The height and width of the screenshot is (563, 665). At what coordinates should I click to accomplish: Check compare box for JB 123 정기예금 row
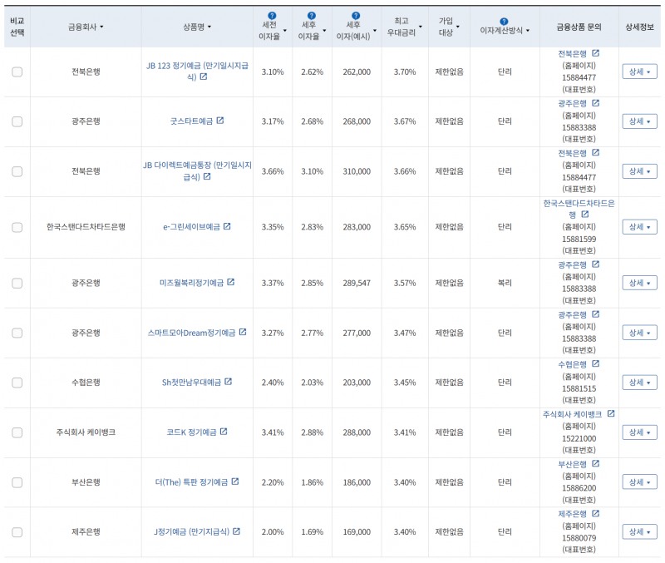[17, 72]
